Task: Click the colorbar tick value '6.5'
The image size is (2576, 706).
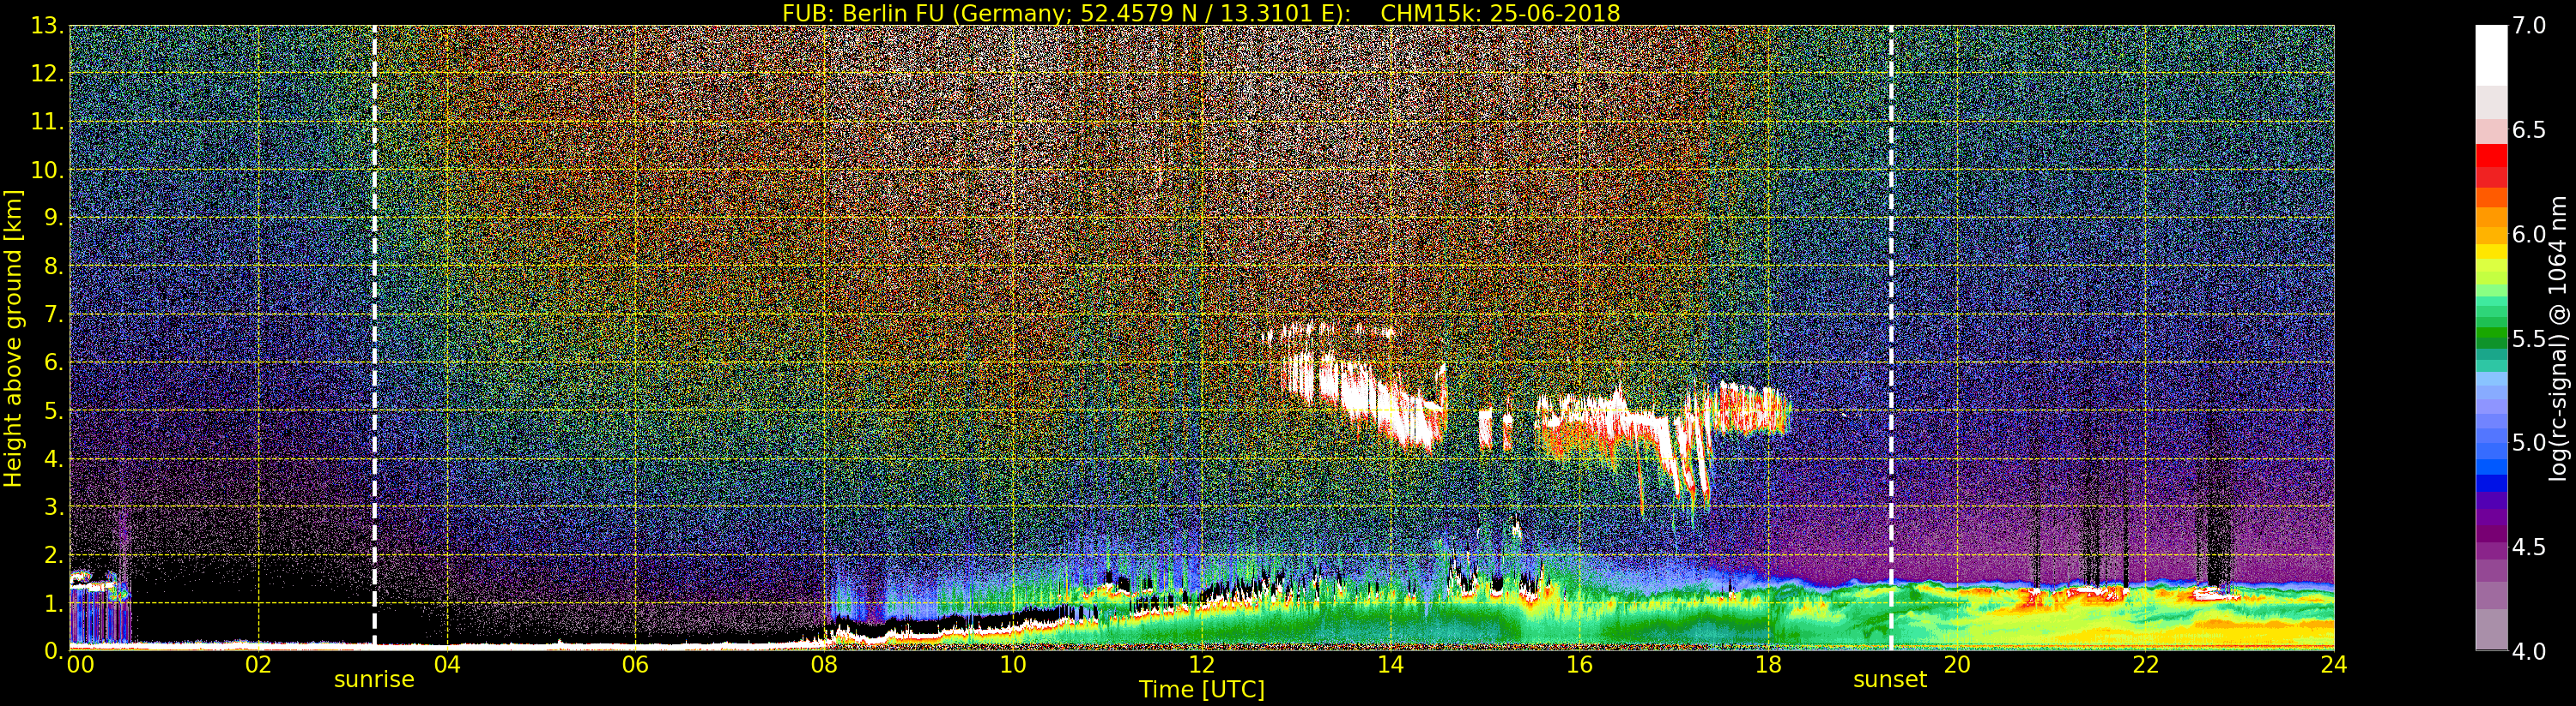Action: pyautogui.click(x=2529, y=130)
